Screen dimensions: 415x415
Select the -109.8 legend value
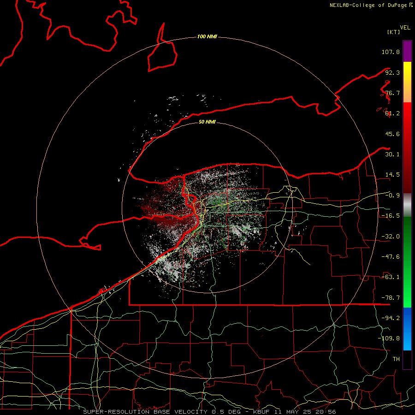pos(389,338)
